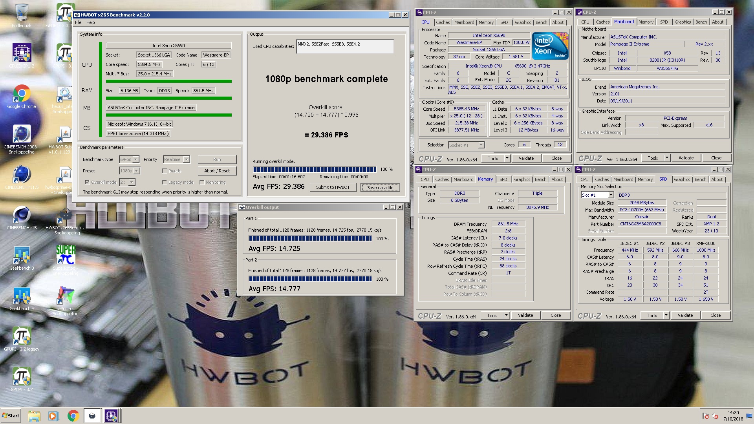Image resolution: width=754 pixels, height=424 pixels.
Task: Click the Intel Xeon inside logo
Action: (550, 46)
